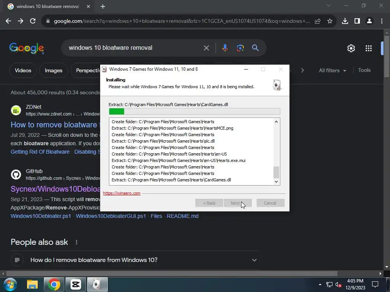Viewport: 390px width, 292px height.
Task: Click the installer progress bar
Action: tap(195, 111)
